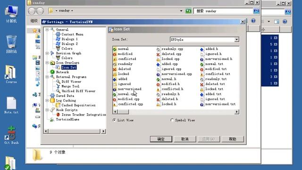The width and height of the screenshot is (302, 170).
Task: Click the readonly overlay icon
Action: point(115,64)
